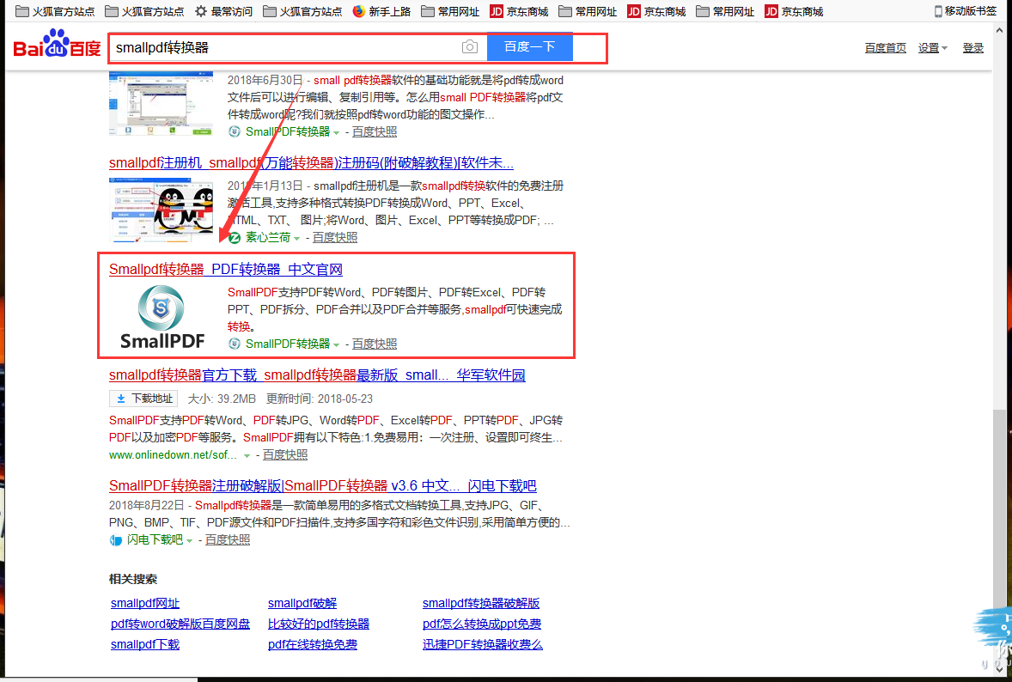Expand the arrow beside 闪电下载吧
Screen dimensions: 1012x682
189,540
